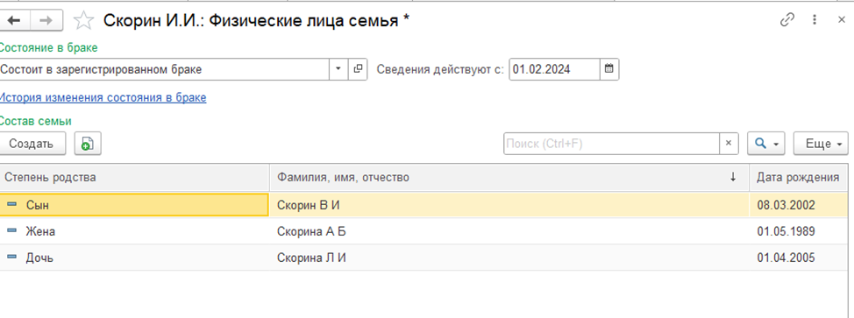Viewport: 854px width, 318px height.
Task: Click the Скорина Л И cell
Action: point(509,258)
